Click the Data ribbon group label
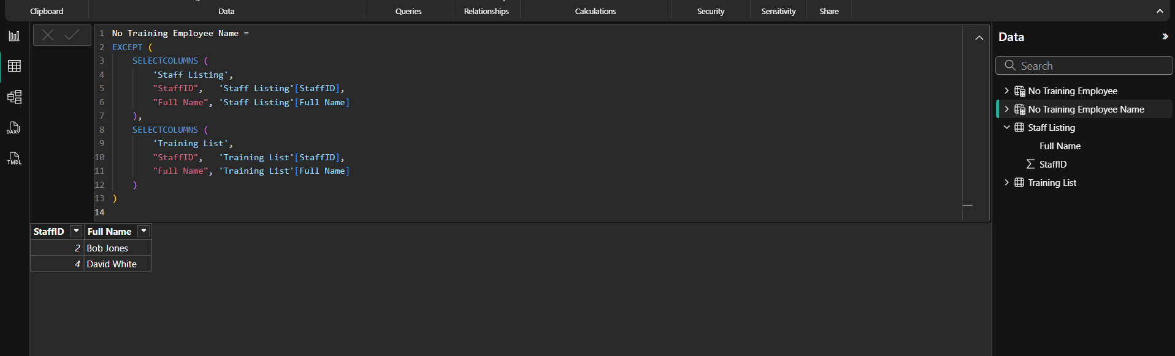The image size is (1175, 356). coord(226,11)
